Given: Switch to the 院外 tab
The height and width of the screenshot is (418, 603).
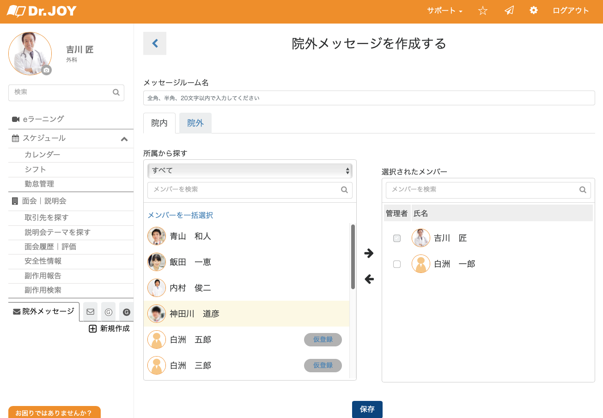Looking at the screenshot, I should (195, 122).
